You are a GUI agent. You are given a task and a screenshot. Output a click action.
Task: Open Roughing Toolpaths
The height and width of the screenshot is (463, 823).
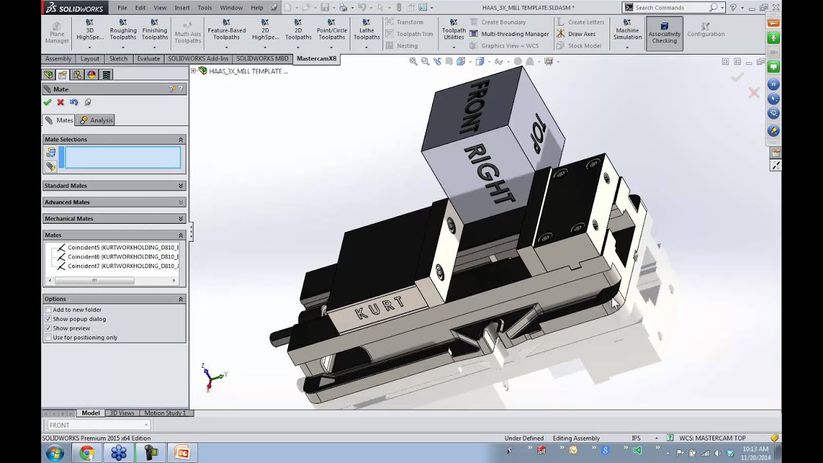coord(123,33)
